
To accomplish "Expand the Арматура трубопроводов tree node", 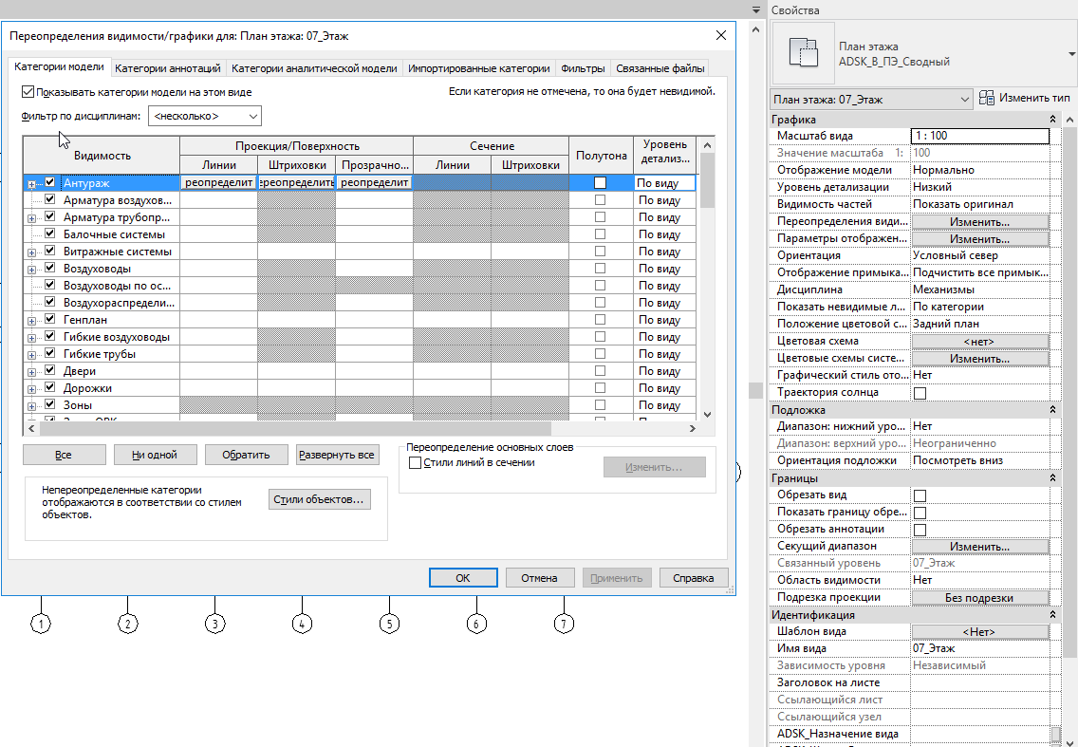I will pyautogui.click(x=31, y=218).
